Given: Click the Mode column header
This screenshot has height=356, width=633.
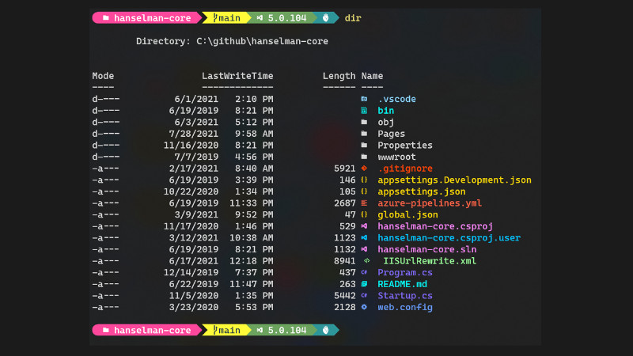Looking at the screenshot, I should click(103, 76).
